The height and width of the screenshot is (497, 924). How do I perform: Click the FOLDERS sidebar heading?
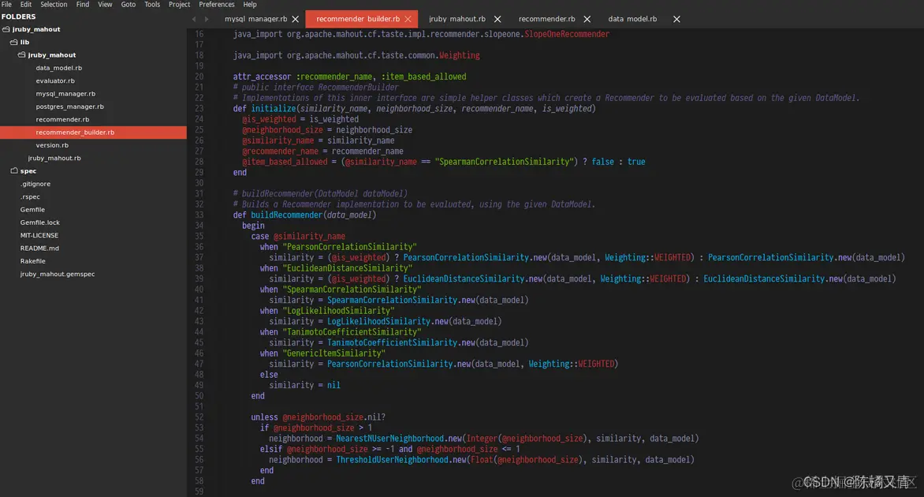click(x=18, y=17)
